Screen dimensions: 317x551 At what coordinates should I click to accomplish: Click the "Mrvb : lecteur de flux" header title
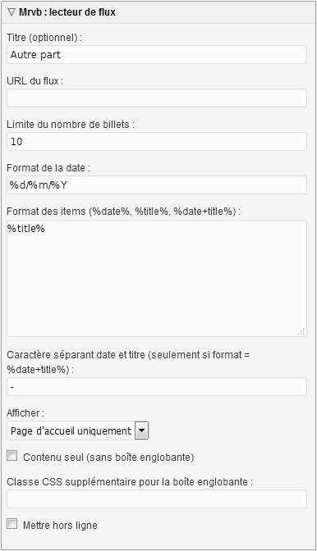tap(67, 12)
